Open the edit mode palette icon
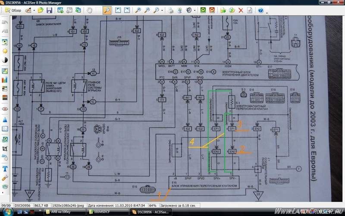 click(x=28, y=10)
